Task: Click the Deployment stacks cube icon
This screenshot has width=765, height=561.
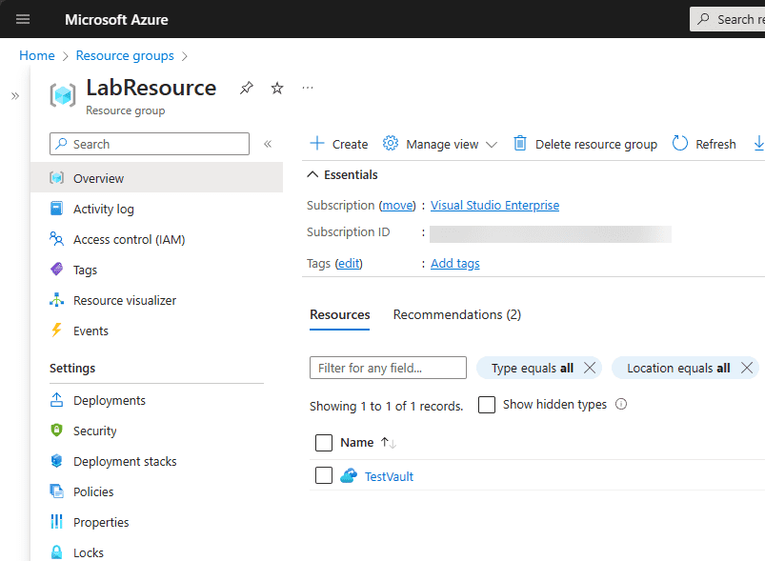Action: click(x=56, y=461)
